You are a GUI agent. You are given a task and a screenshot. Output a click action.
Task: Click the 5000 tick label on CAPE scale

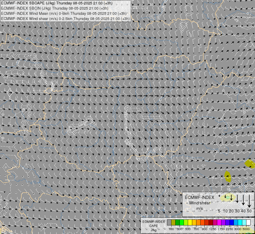tap(246, 229)
